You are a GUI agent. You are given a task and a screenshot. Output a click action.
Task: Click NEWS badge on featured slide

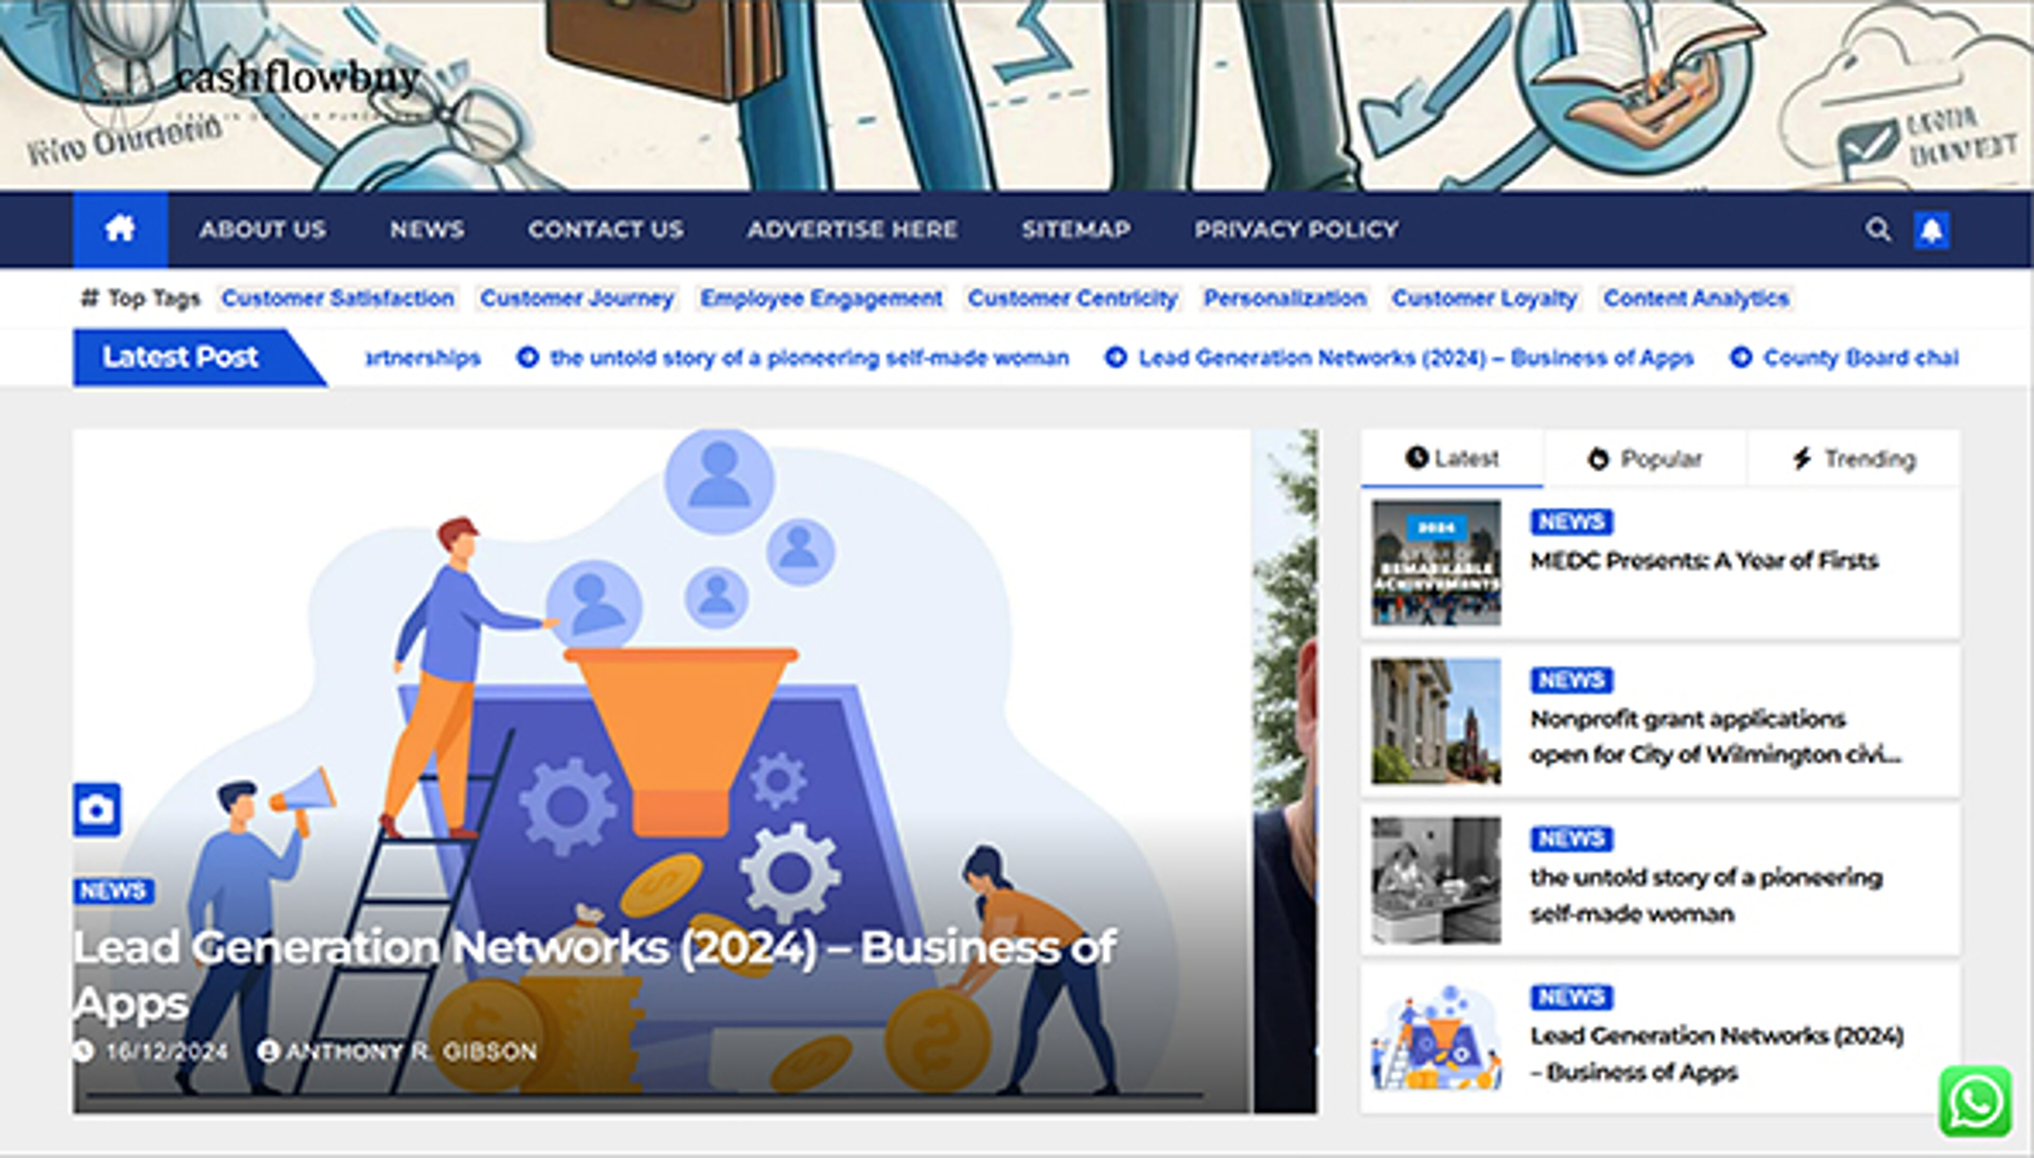(113, 891)
